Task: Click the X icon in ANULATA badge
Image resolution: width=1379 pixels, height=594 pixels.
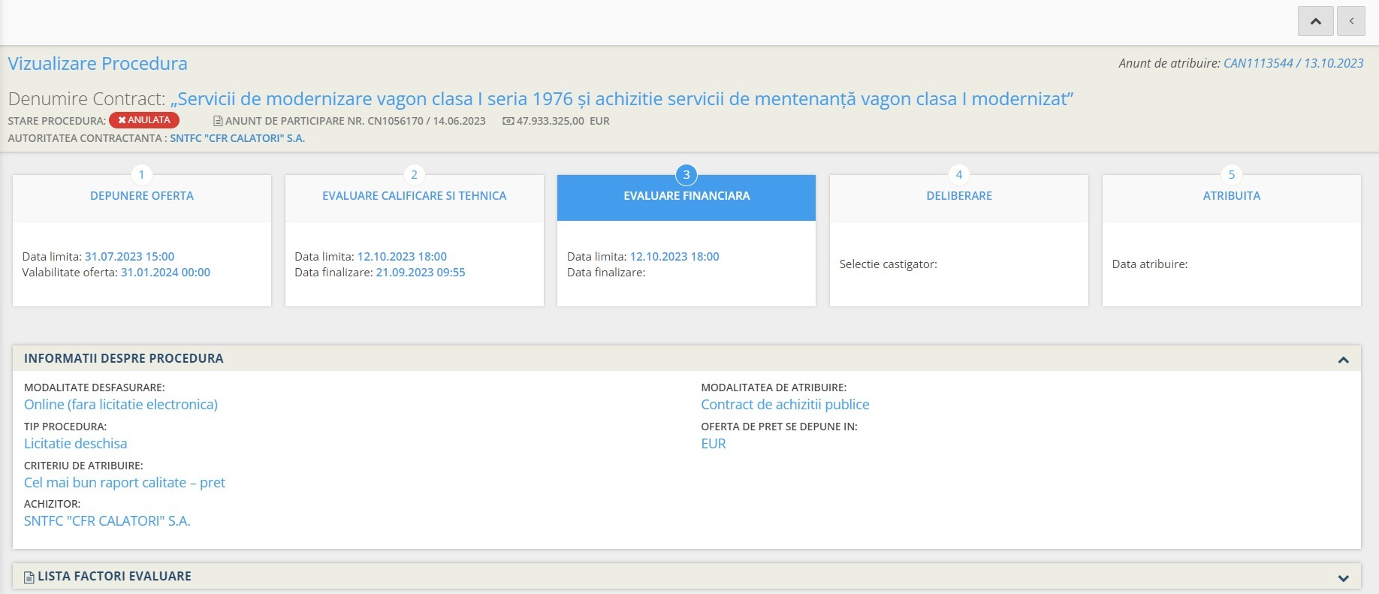Action: (122, 120)
